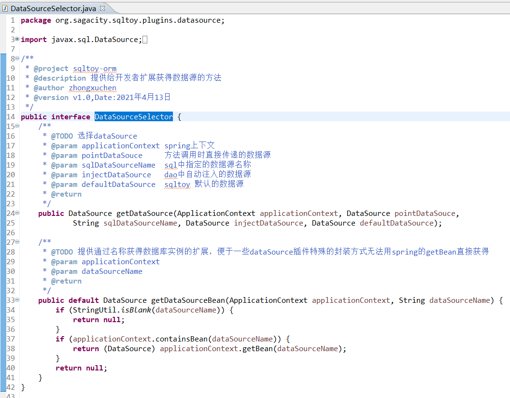Collapse getDataSource method fold at line 24
Viewport: 510px width, 398px height.
click(x=17, y=213)
